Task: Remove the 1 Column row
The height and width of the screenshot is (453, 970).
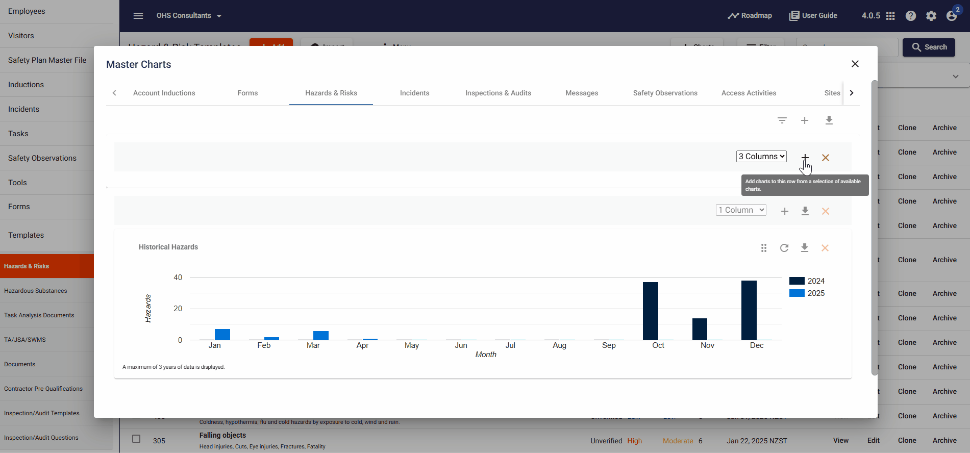Action: [x=826, y=211]
